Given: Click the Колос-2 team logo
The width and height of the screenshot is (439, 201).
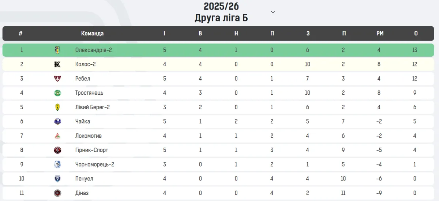Looking at the screenshot, I should [57, 64].
